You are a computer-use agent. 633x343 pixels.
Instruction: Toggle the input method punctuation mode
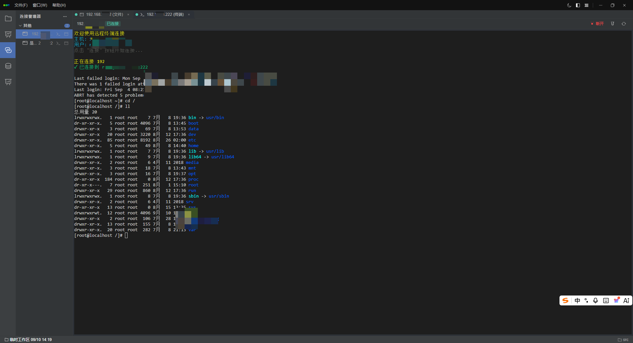(586, 300)
